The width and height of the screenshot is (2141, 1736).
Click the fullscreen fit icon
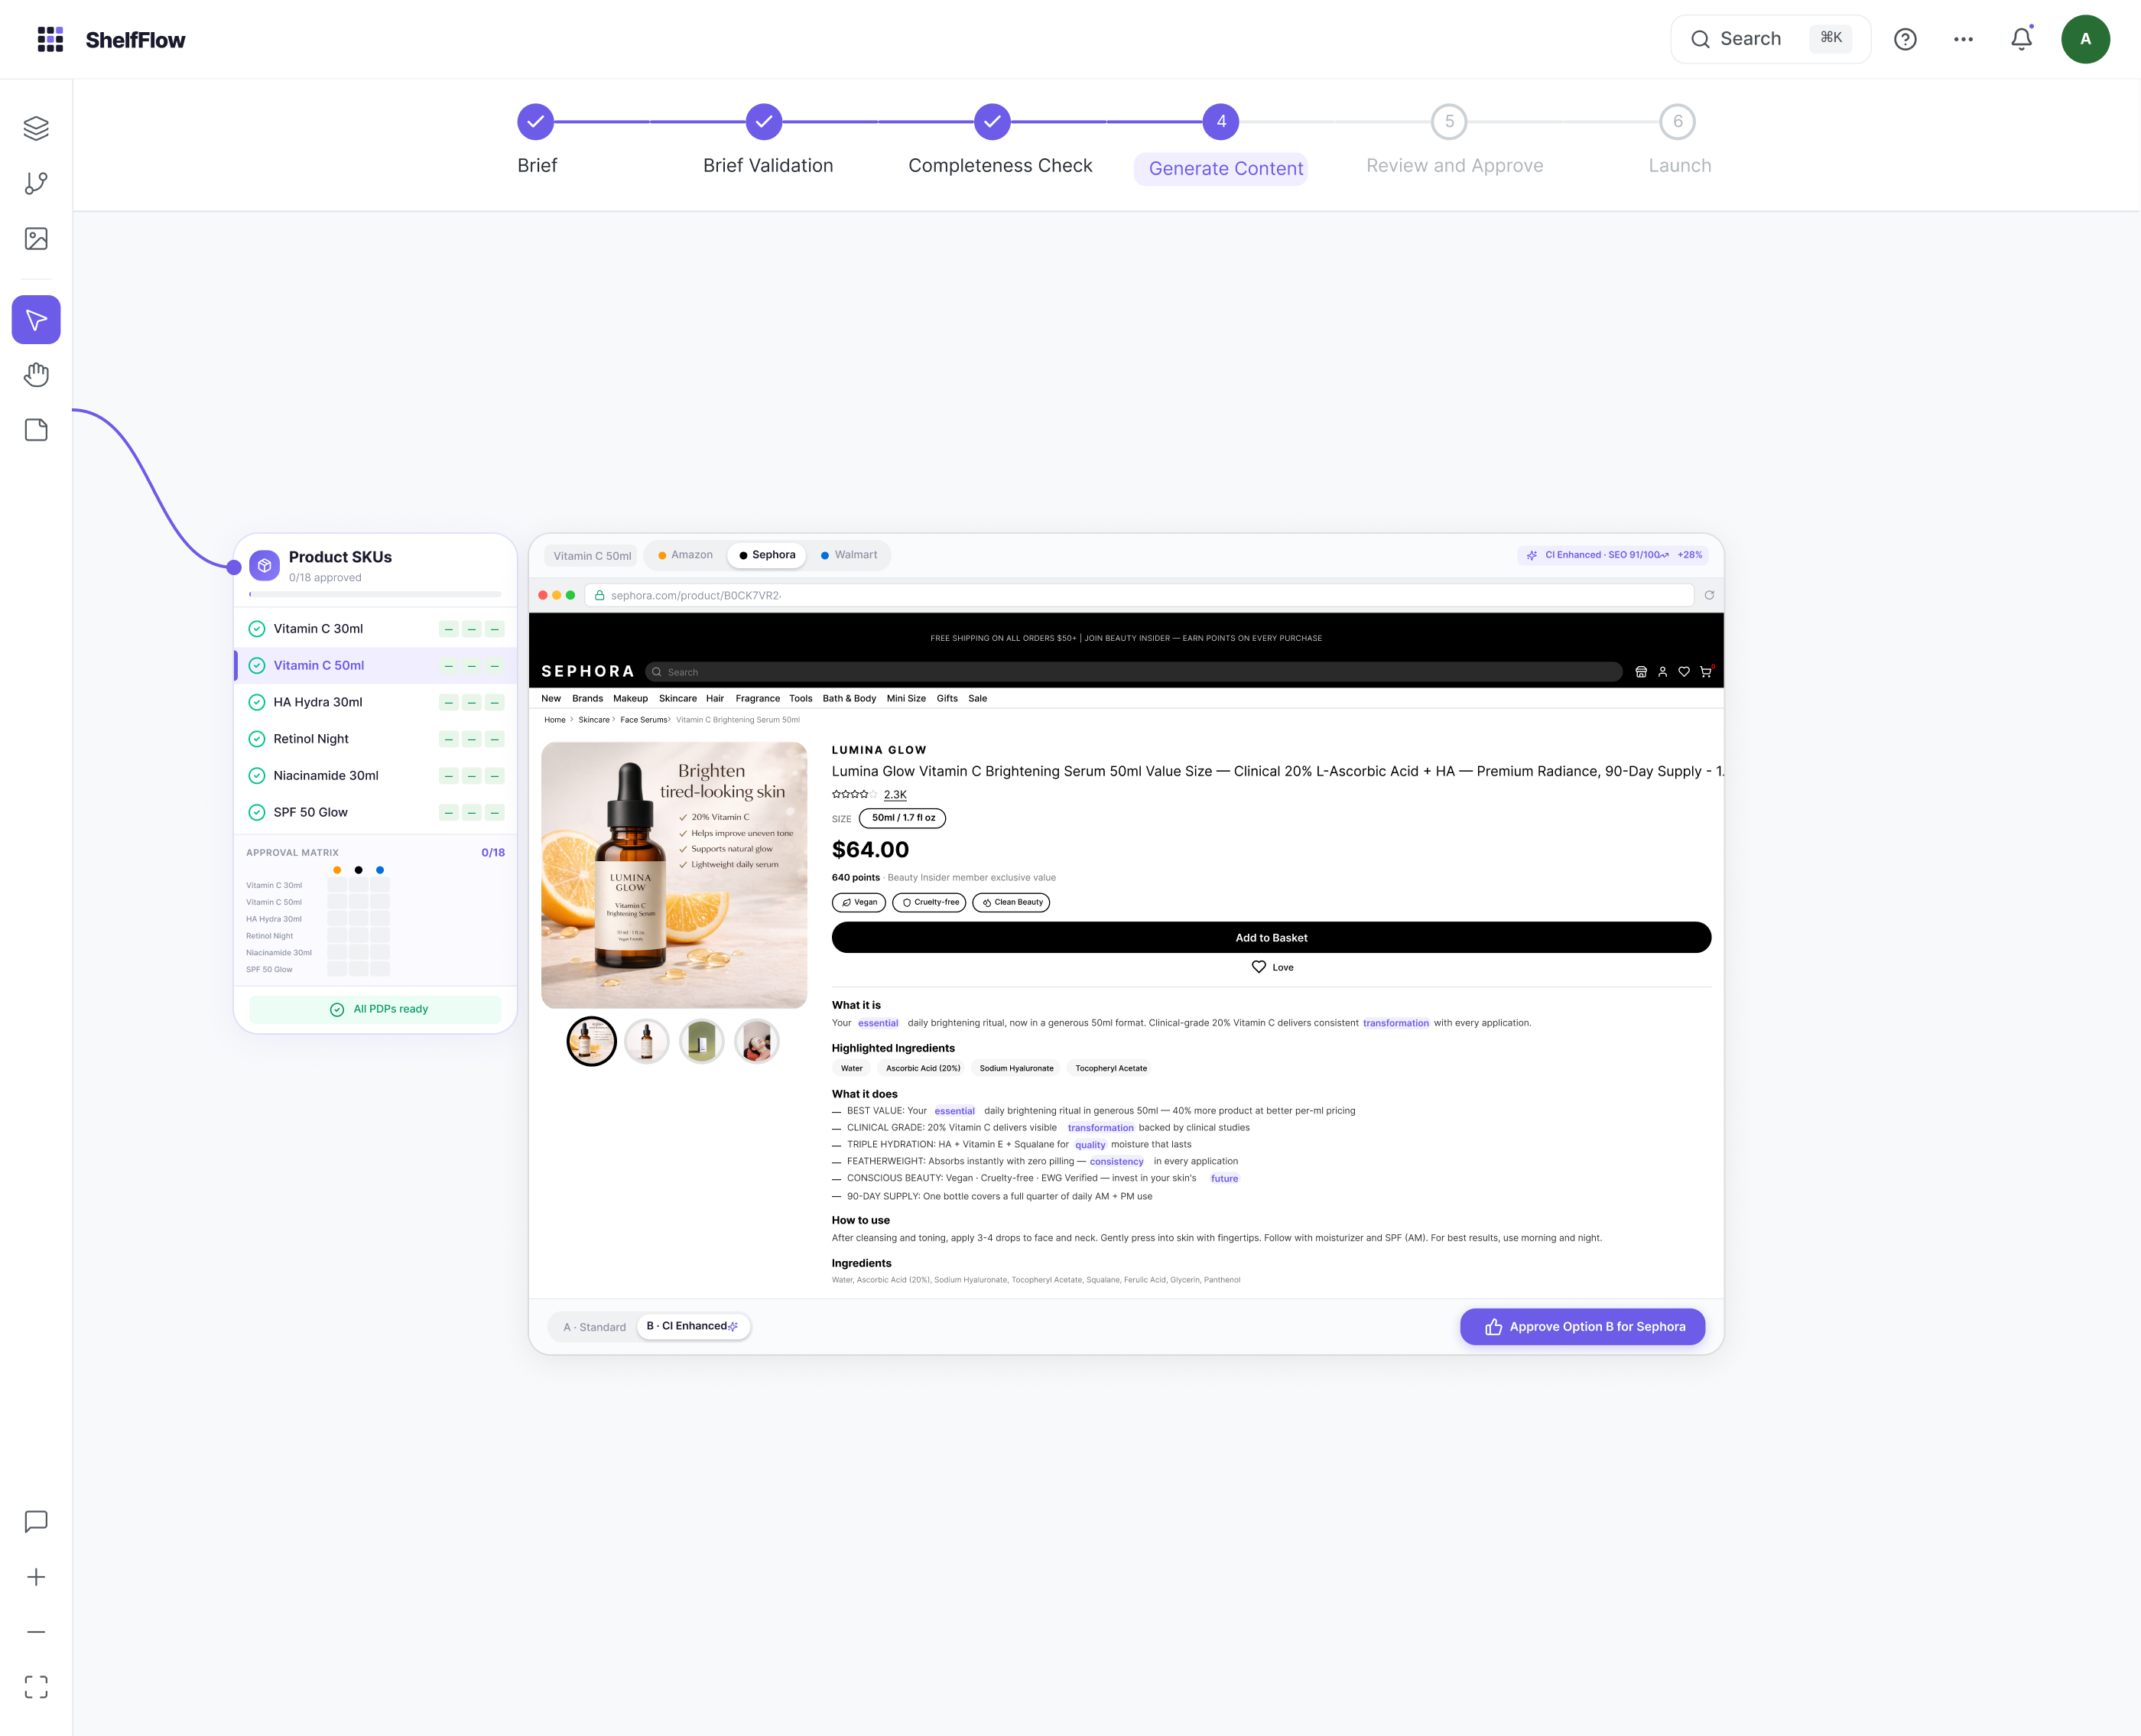point(36,1687)
